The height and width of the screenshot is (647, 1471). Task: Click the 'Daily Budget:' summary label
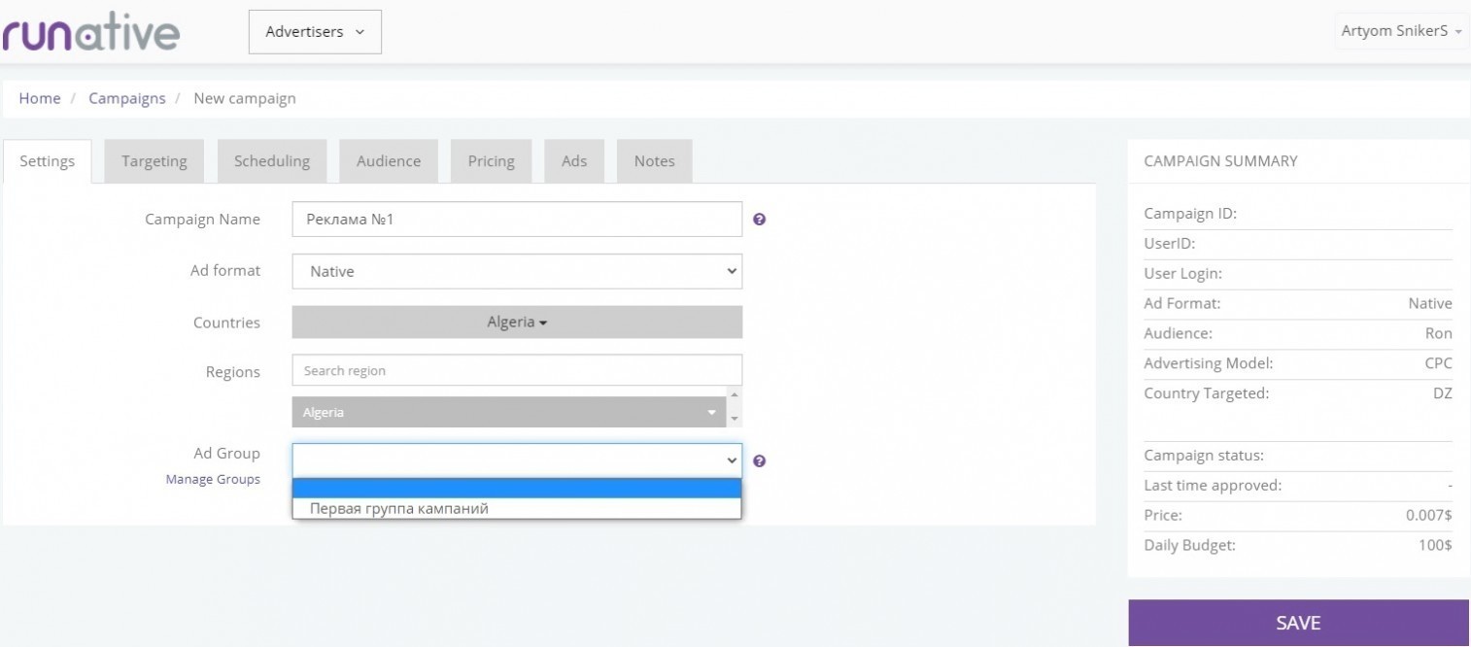(x=1190, y=546)
